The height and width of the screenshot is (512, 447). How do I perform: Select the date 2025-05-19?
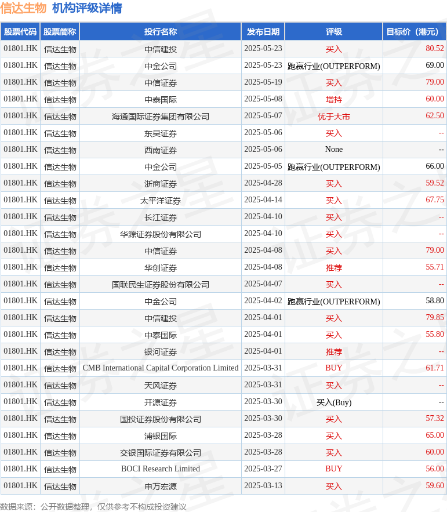tap(263, 82)
